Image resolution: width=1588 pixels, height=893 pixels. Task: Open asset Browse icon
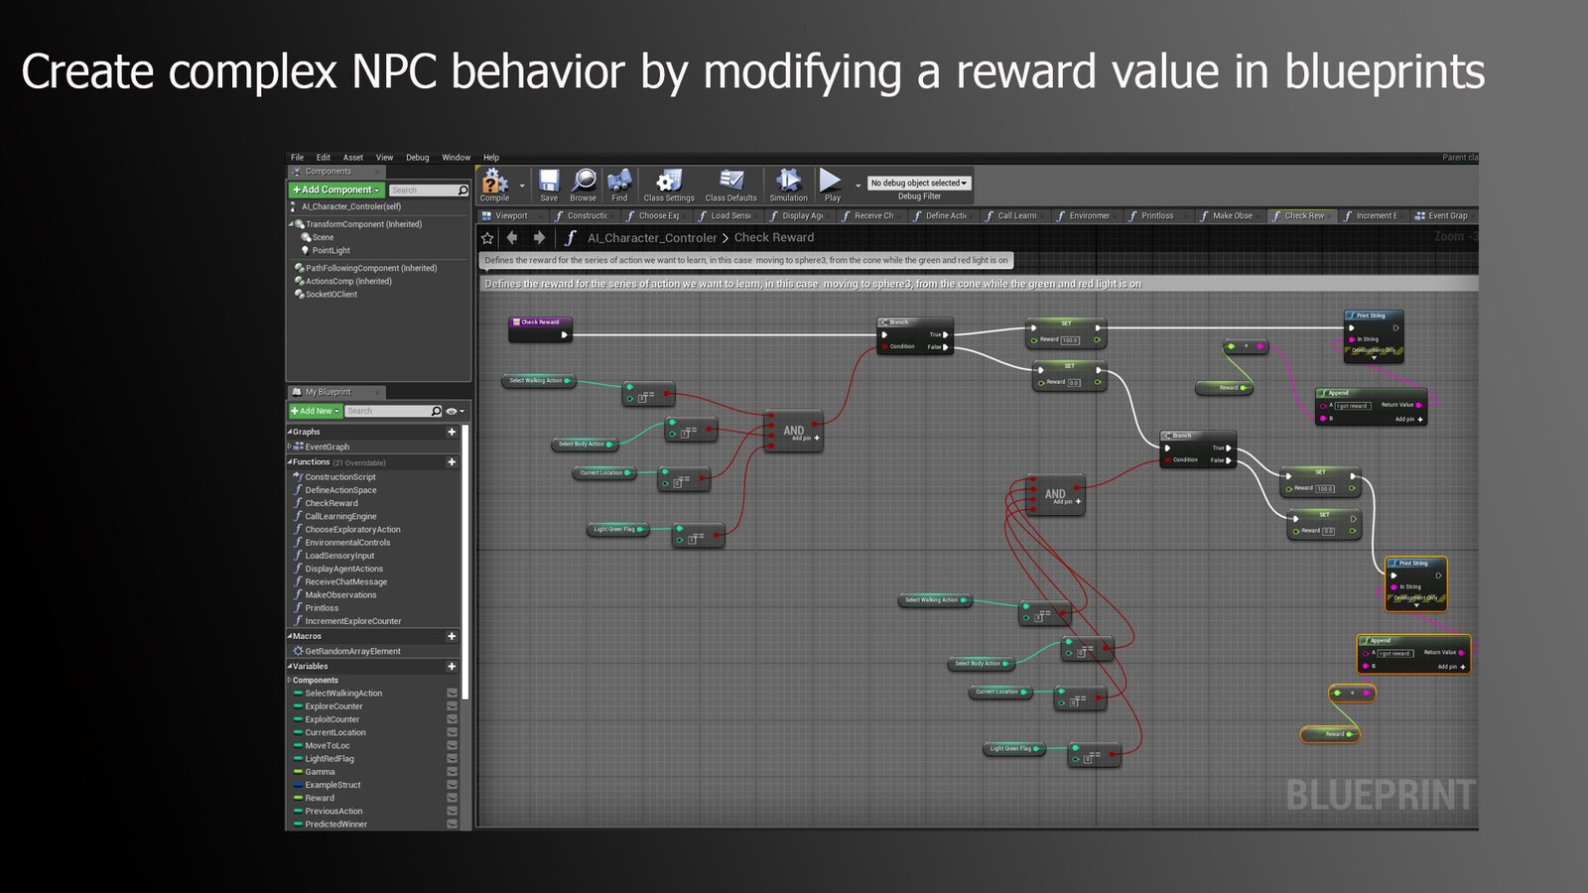click(584, 182)
